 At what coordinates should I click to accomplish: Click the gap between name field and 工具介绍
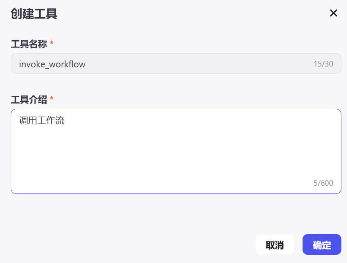tap(173, 85)
